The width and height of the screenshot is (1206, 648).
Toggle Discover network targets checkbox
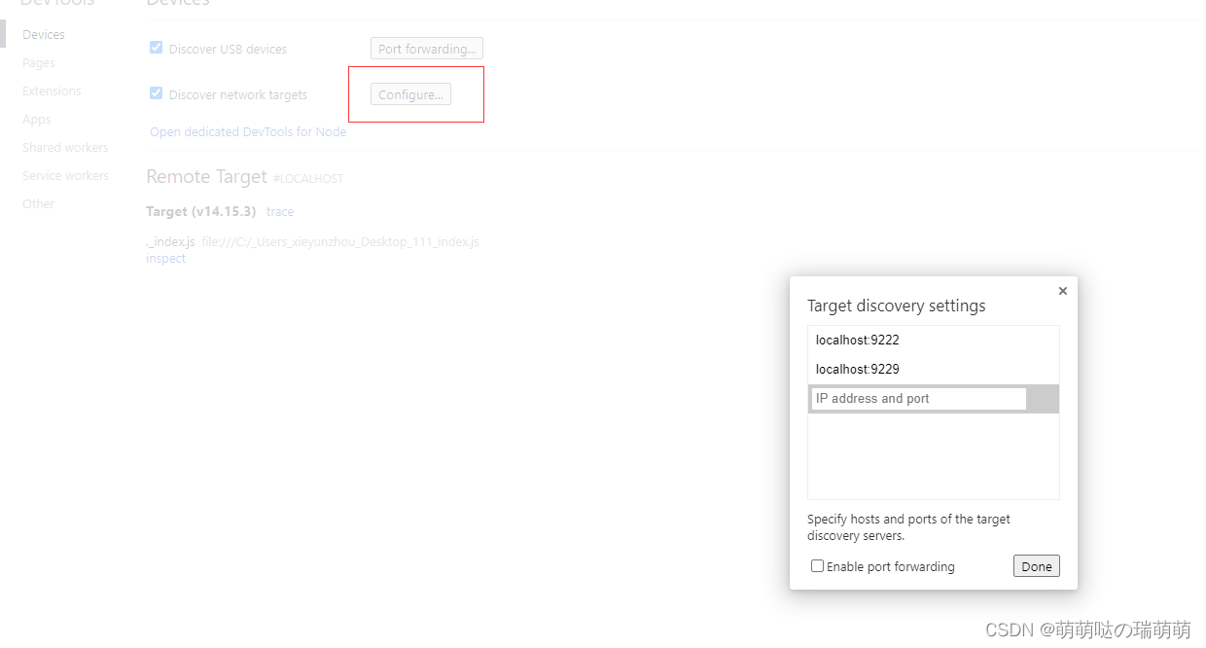156,93
